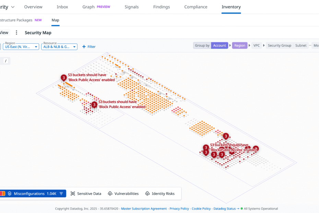Show Identity Risks overlay
The height and width of the screenshot is (213, 319).
(x=160, y=194)
